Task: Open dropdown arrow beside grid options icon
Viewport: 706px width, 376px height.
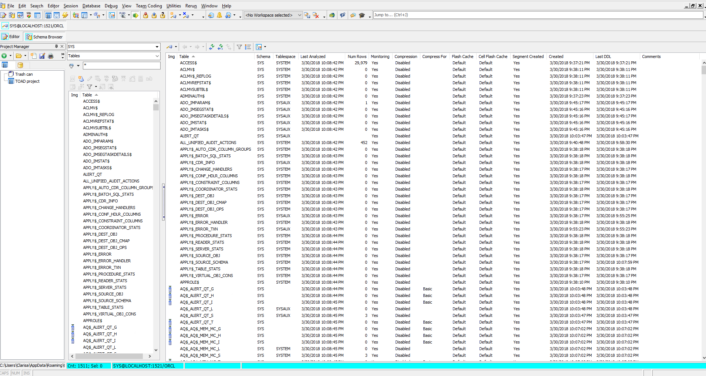Action: pos(265,47)
